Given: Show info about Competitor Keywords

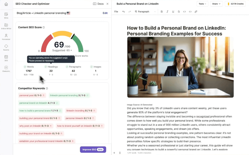Looking at the screenshot, I should (x=47, y=88).
